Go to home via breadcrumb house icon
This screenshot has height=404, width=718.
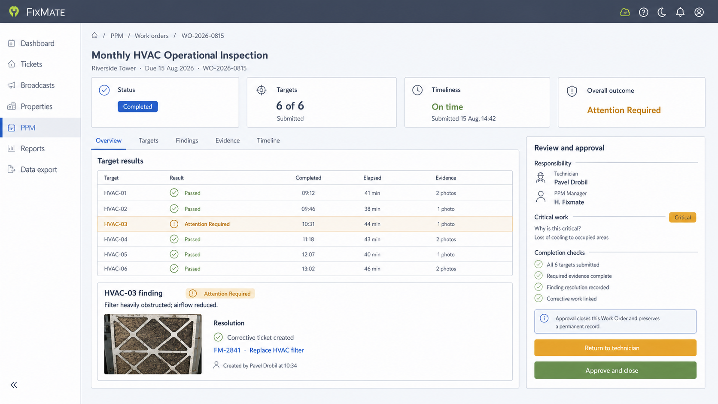coord(94,36)
